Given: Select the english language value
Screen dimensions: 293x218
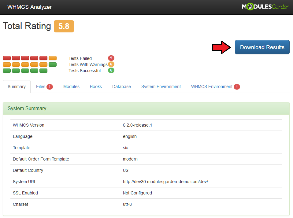Looking at the screenshot, I should click(x=130, y=137).
